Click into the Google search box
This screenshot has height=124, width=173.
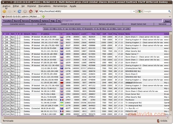156,11
